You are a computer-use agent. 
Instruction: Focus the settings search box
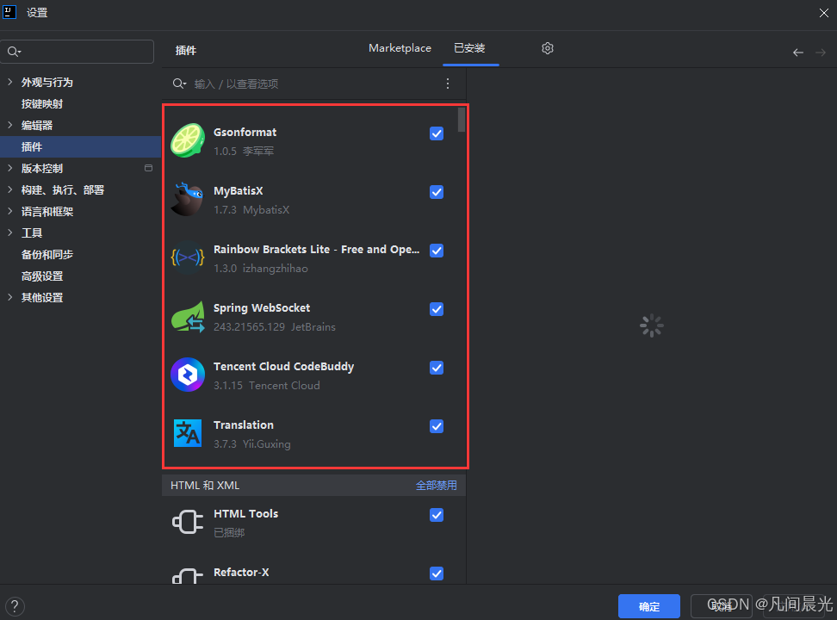coord(77,52)
